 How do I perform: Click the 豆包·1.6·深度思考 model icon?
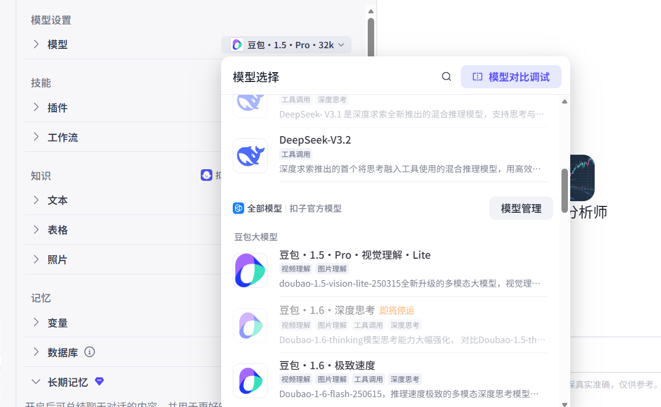pos(250,326)
